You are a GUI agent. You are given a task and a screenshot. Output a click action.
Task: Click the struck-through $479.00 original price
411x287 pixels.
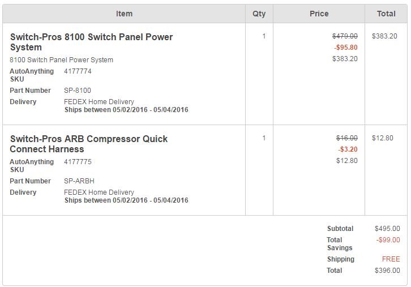tap(345, 36)
